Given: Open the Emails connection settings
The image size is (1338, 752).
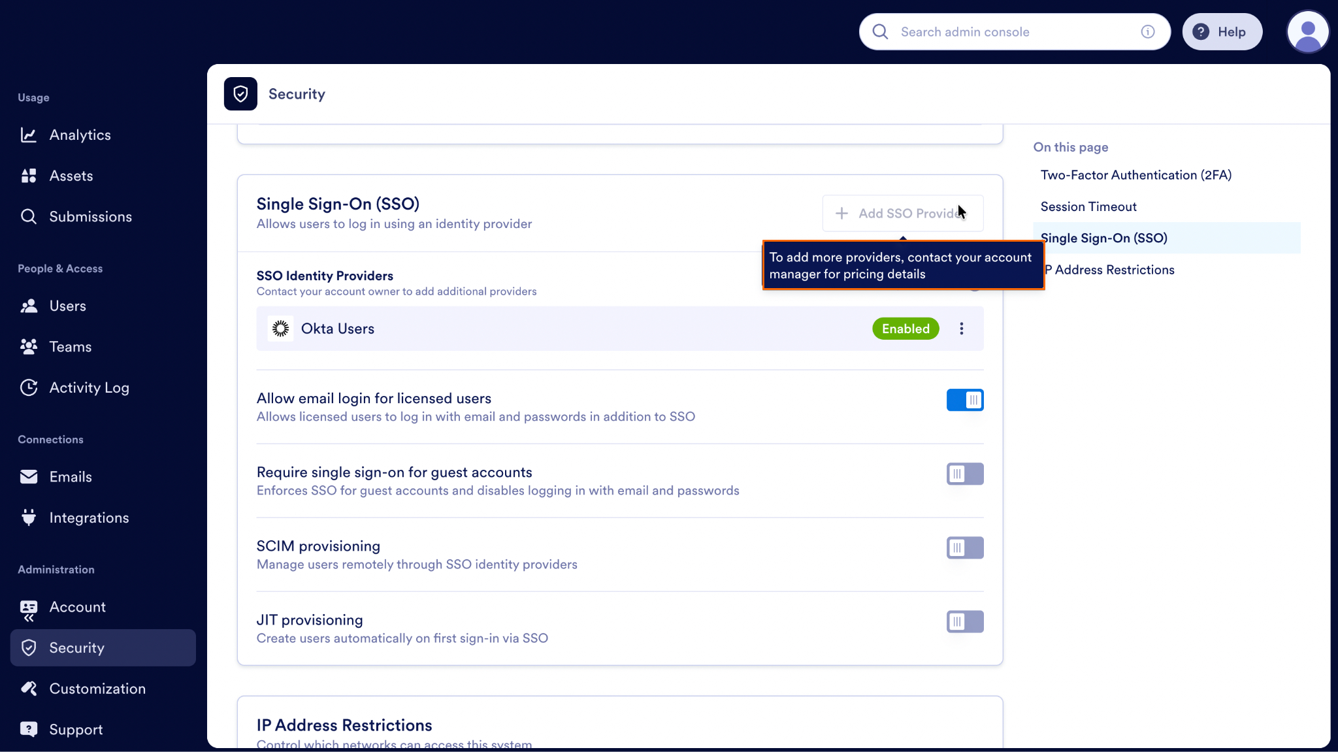Looking at the screenshot, I should (x=71, y=476).
